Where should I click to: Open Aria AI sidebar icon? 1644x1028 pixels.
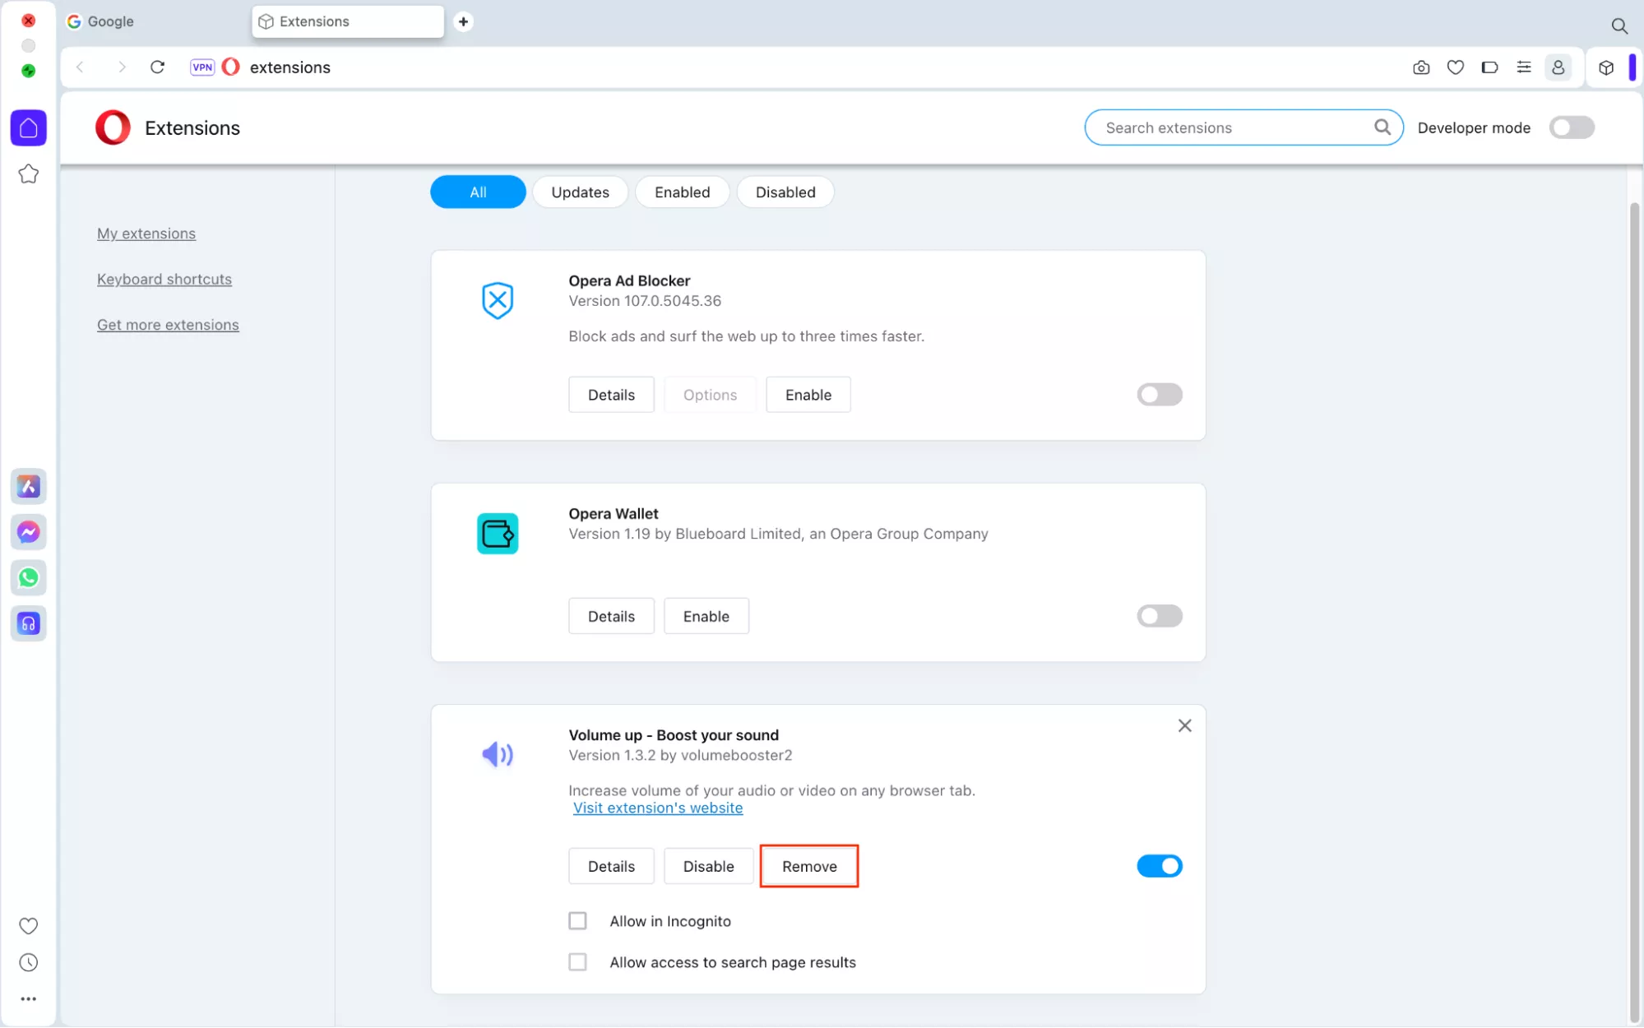(x=29, y=486)
